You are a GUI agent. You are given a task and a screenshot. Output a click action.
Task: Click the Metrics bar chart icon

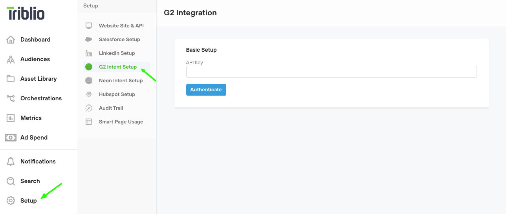coord(11,118)
